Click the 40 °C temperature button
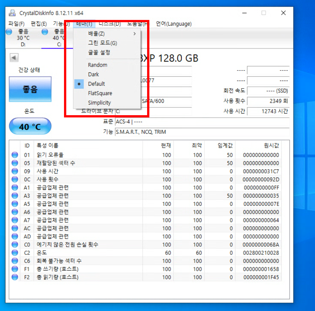This screenshot has height=311, width=315. [30, 126]
